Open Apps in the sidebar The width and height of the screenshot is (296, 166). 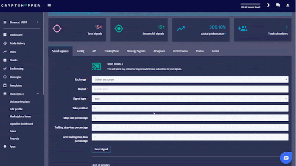pyautogui.click(x=12, y=147)
